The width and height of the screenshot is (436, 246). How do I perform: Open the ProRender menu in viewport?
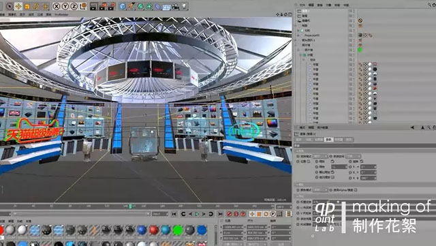(61, 14)
